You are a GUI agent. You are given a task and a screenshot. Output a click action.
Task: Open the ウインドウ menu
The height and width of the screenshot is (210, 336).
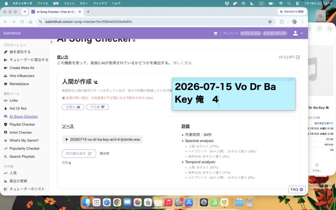(100, 3)
